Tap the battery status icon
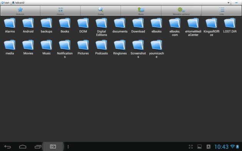Viewport: 242px width, 151px height. click(237, 146)
